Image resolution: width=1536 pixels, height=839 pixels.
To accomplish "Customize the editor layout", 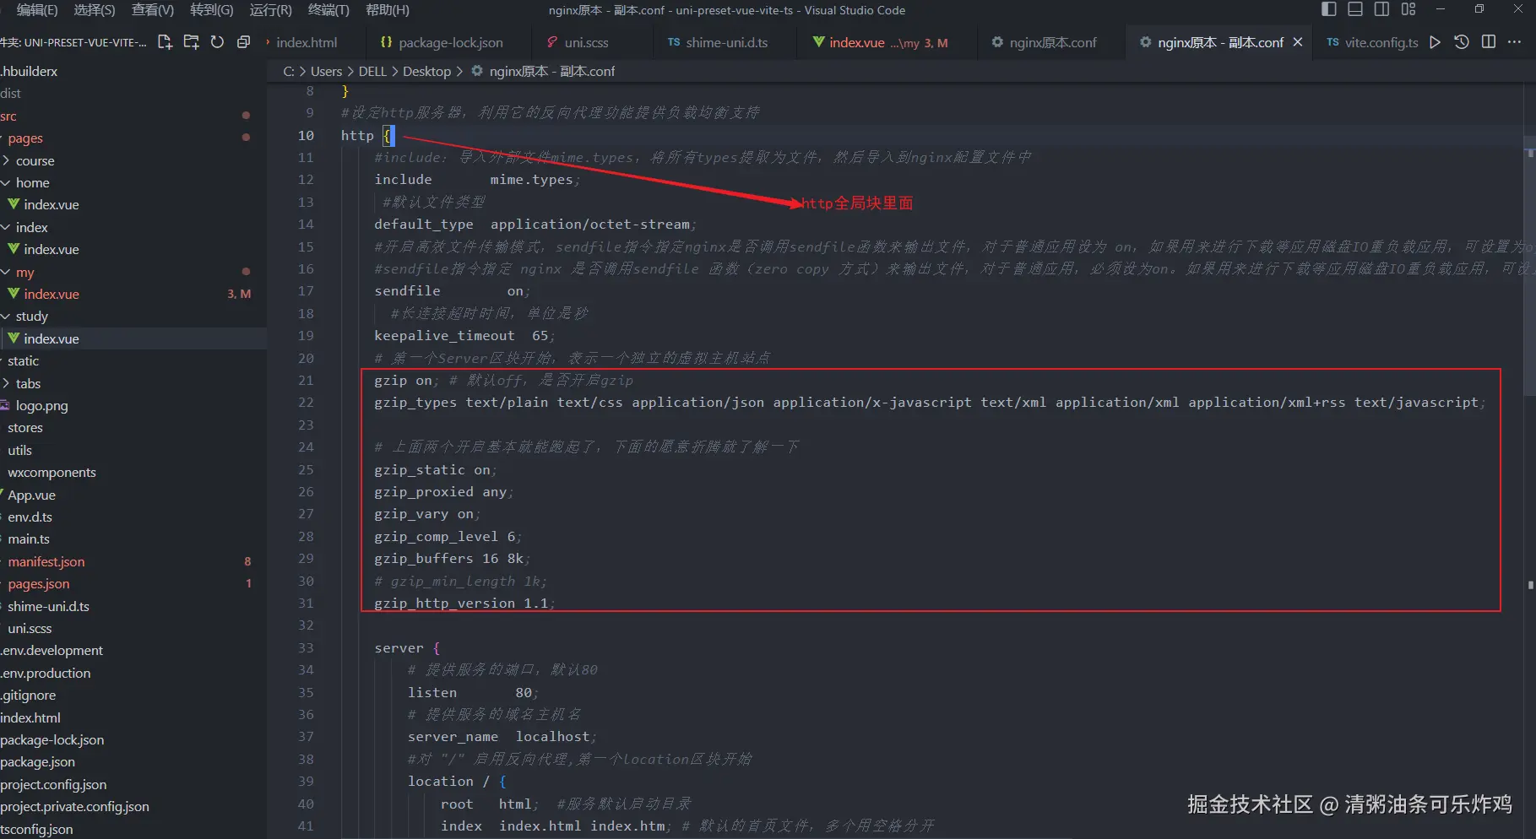I will pyautogui.click(x=1408, y=9).
